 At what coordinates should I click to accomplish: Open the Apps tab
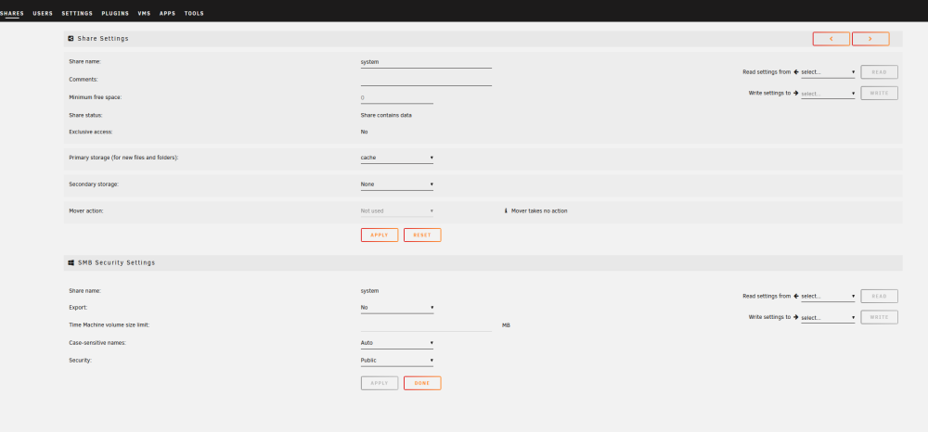pos(167,13)
